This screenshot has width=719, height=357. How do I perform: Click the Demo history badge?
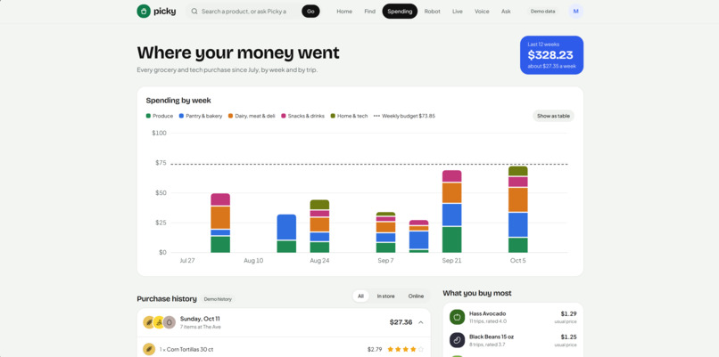coord(218,299)
